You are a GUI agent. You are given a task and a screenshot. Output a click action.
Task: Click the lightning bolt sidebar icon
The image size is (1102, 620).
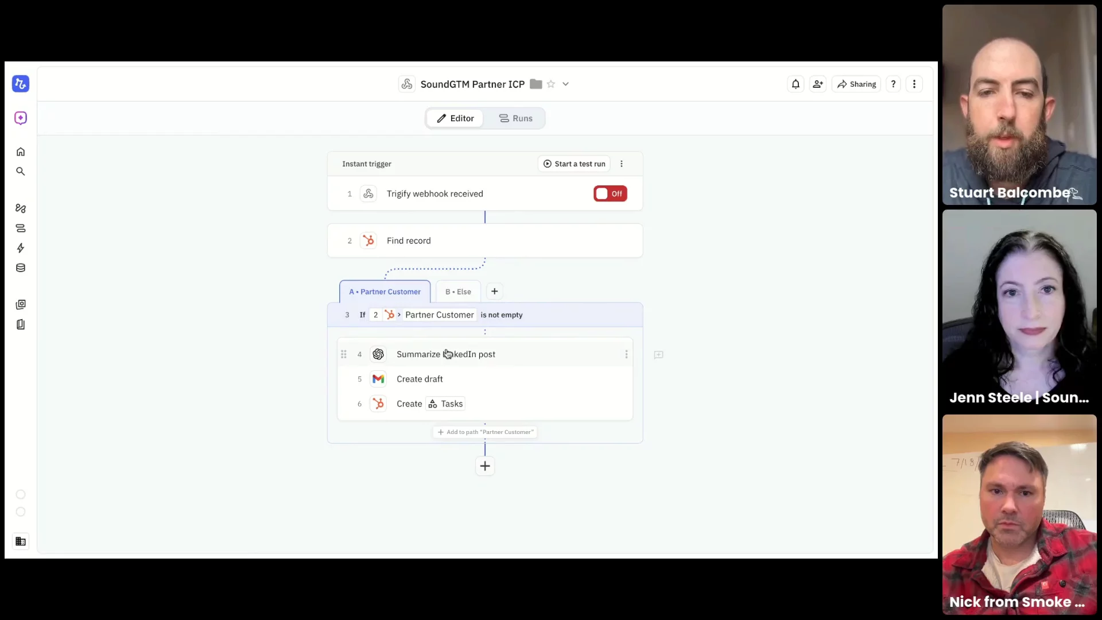tap(21, 248)
